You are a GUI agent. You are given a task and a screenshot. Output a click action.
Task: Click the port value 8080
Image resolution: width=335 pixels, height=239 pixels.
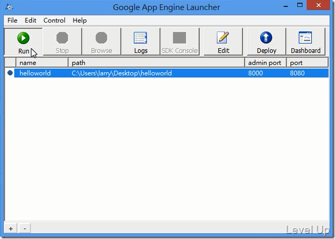pyautogui.click(x=297, y=73)
